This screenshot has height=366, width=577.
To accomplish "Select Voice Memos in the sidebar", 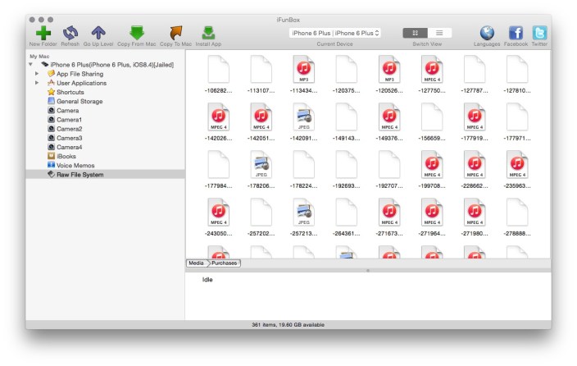I will 75,165.
